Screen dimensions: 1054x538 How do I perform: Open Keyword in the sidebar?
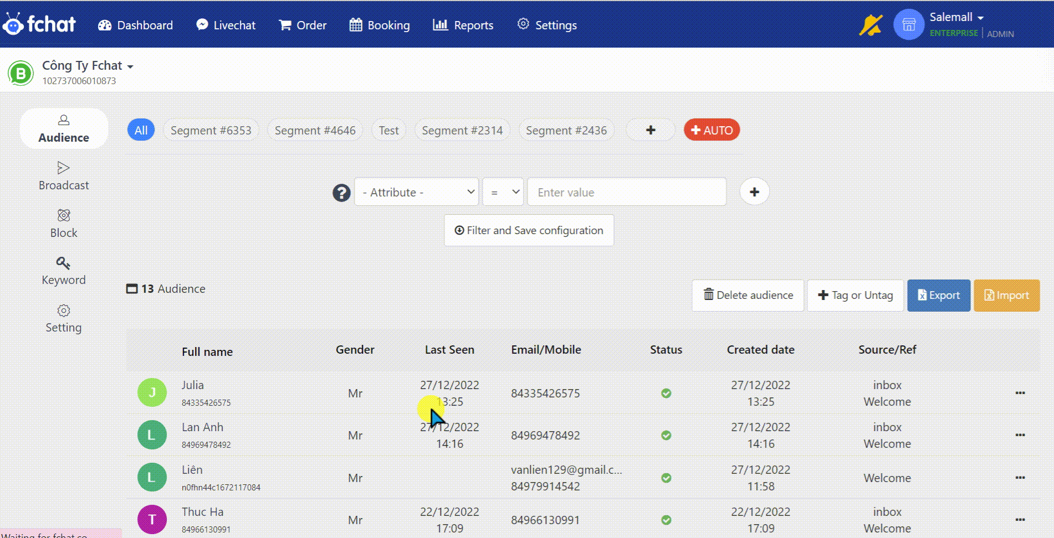(x=64, y=271)
